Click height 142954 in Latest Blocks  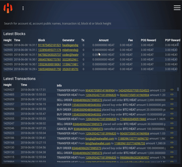[x=8, y=69]
